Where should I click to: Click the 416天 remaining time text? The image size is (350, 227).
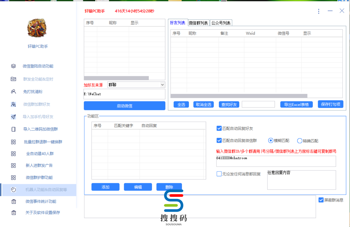(134, 11)
